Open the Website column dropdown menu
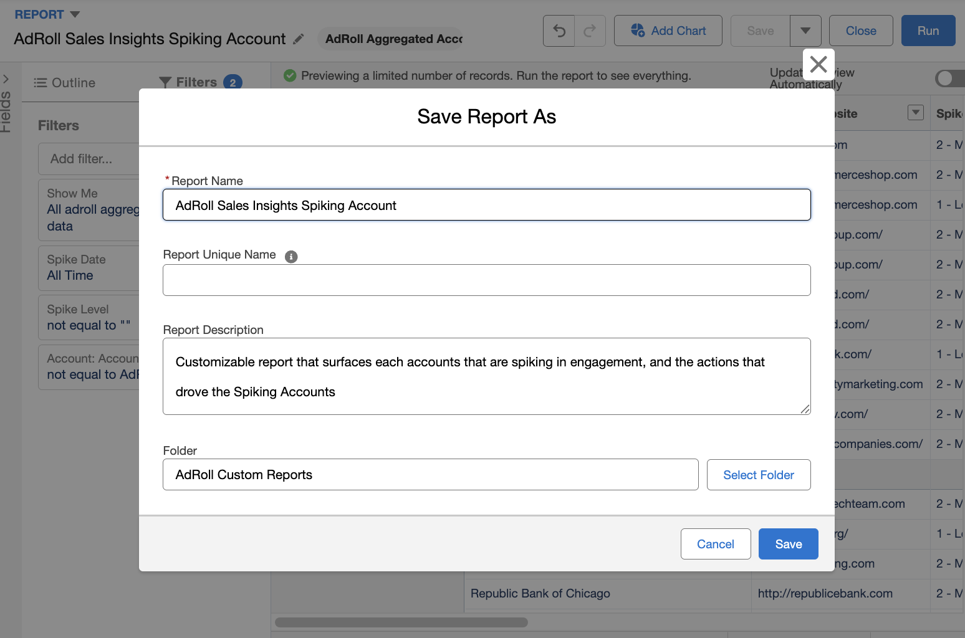Viewport: 965px width, 638px height. [x=915, y=113]
